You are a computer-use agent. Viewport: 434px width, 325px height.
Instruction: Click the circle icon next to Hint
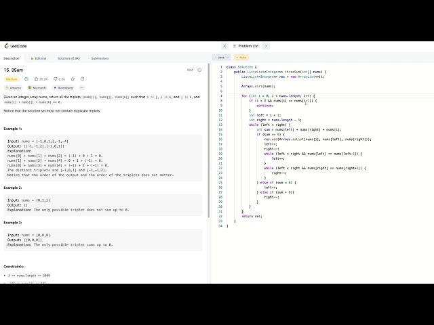199,70
